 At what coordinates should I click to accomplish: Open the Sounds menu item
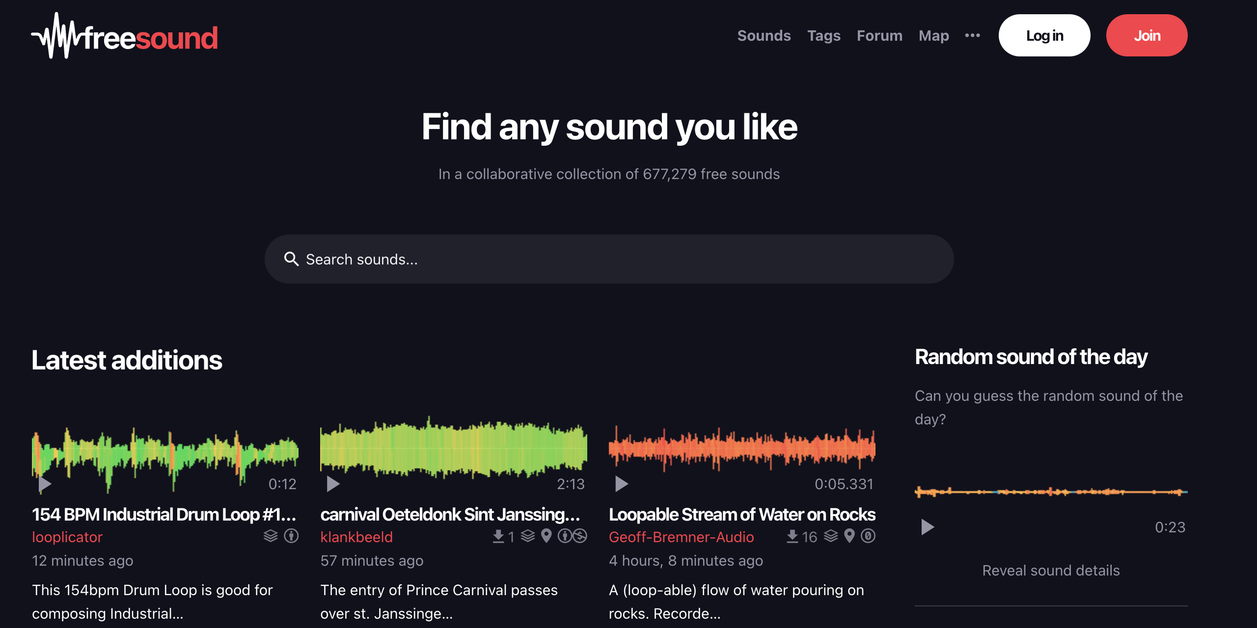point(764,36)
